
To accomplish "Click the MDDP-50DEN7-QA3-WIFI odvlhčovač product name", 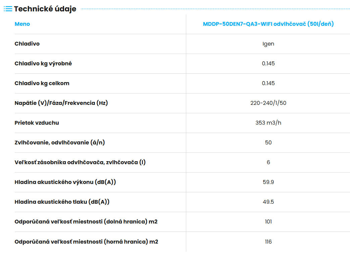I will pos(268,24).
